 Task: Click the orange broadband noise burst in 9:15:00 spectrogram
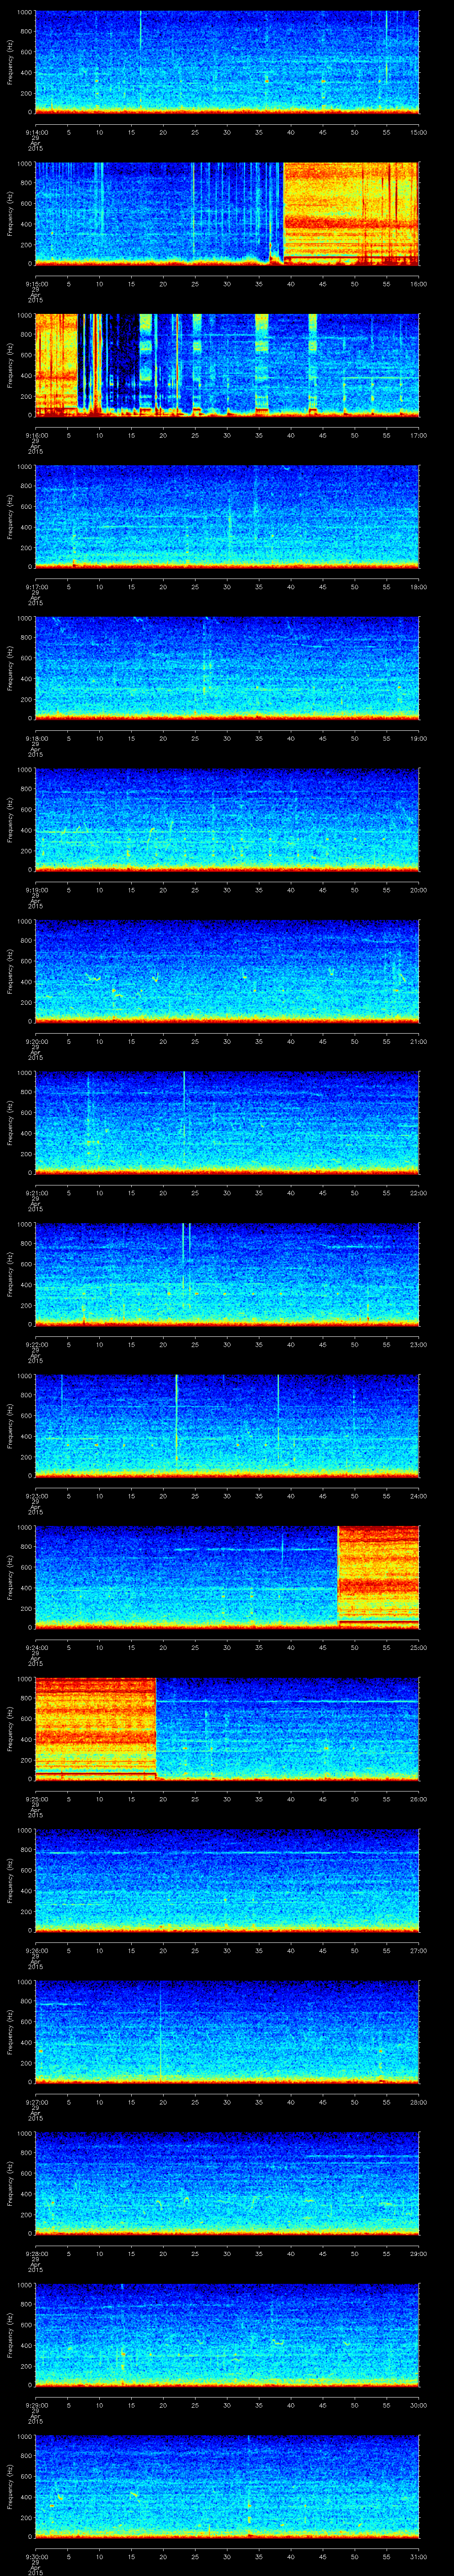click(x=351, y=213)
